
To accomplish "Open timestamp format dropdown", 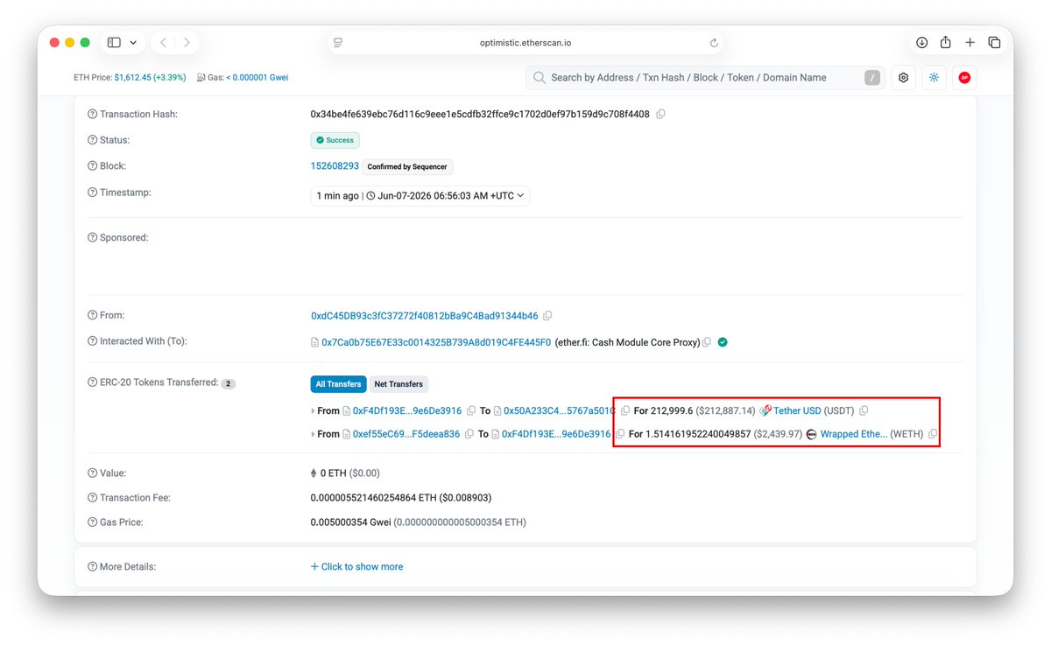I will (x=421, y=196).
